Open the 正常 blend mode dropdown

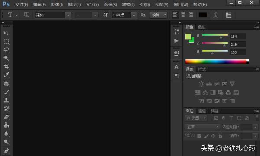[x=202, y=127]
